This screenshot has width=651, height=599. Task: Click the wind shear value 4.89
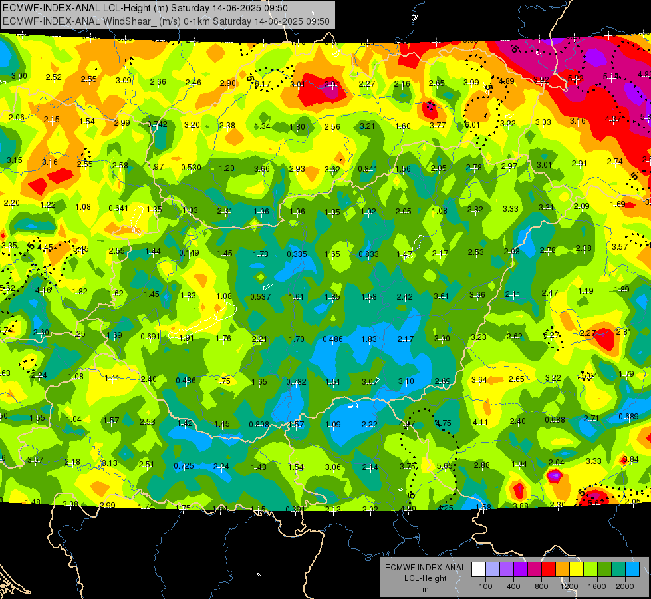click(507, 81)
